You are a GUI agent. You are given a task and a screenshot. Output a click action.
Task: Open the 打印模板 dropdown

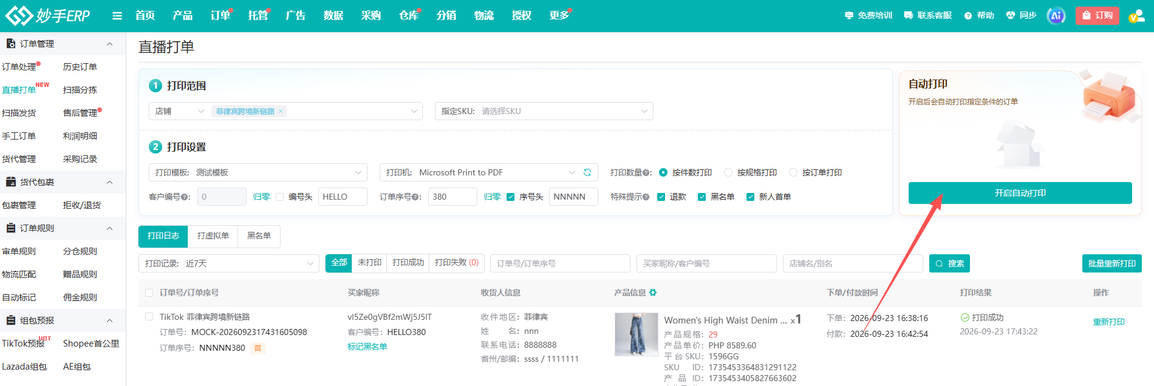click(x=258, y=172)
